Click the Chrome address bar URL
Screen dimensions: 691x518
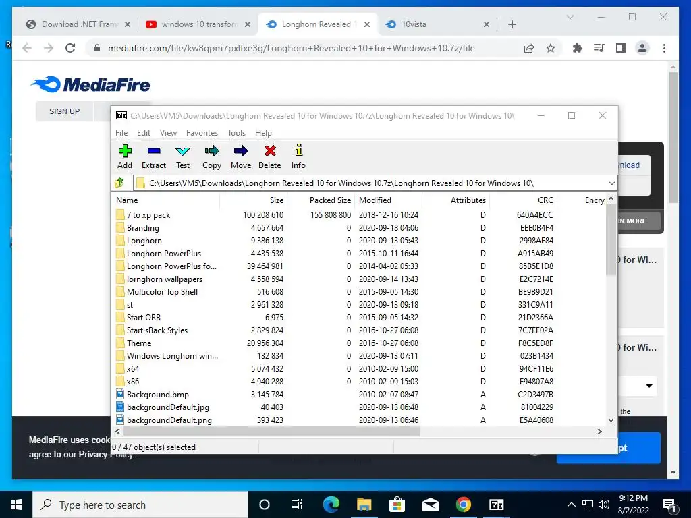click(x=292, y=48)
